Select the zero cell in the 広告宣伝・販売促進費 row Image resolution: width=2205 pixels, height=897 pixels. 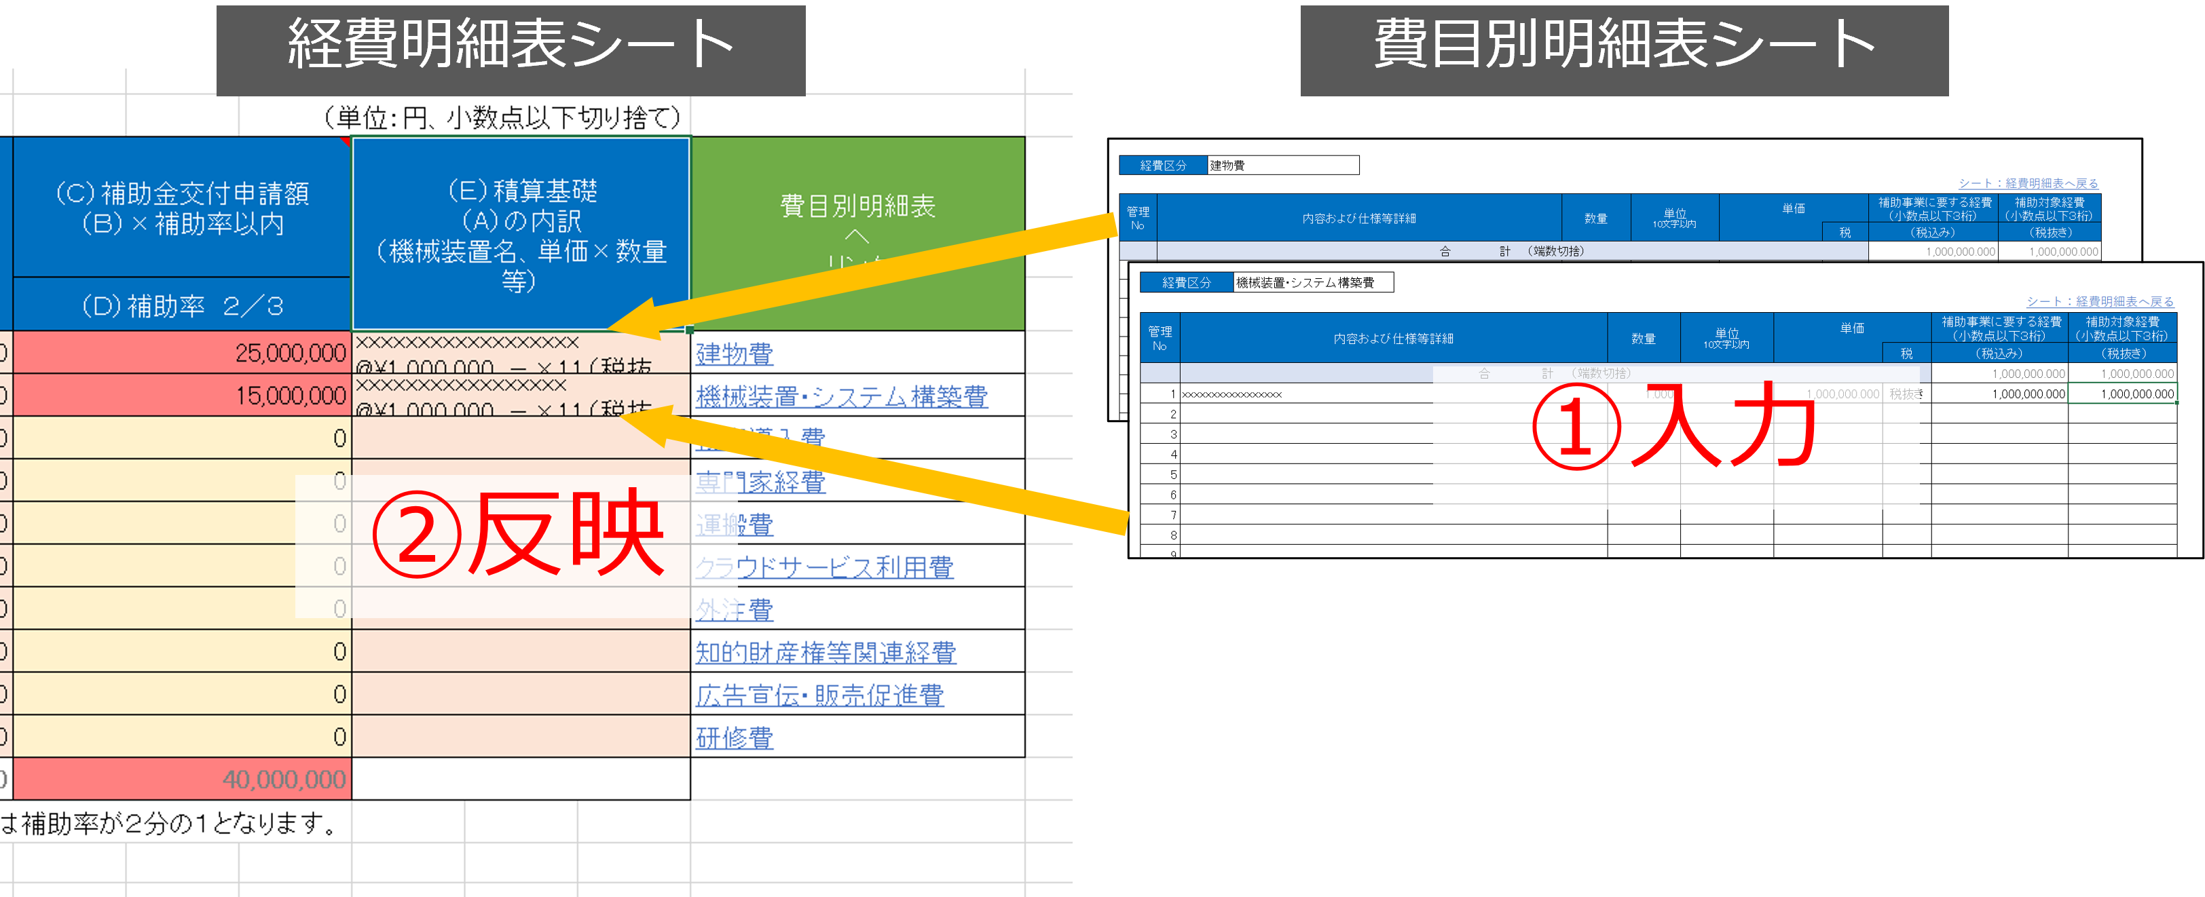[x=181, y=694]
